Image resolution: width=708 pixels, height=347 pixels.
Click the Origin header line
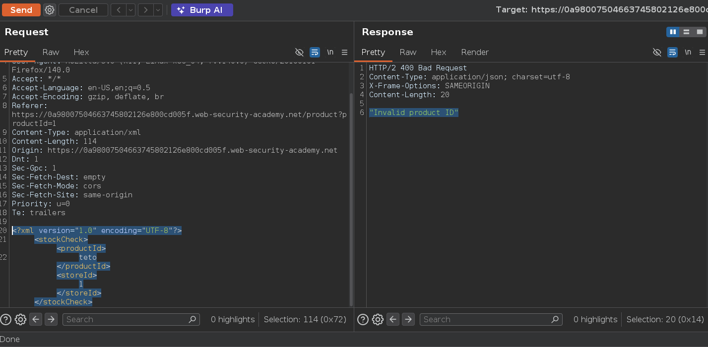pyautogui.click(x=175, y=150)
